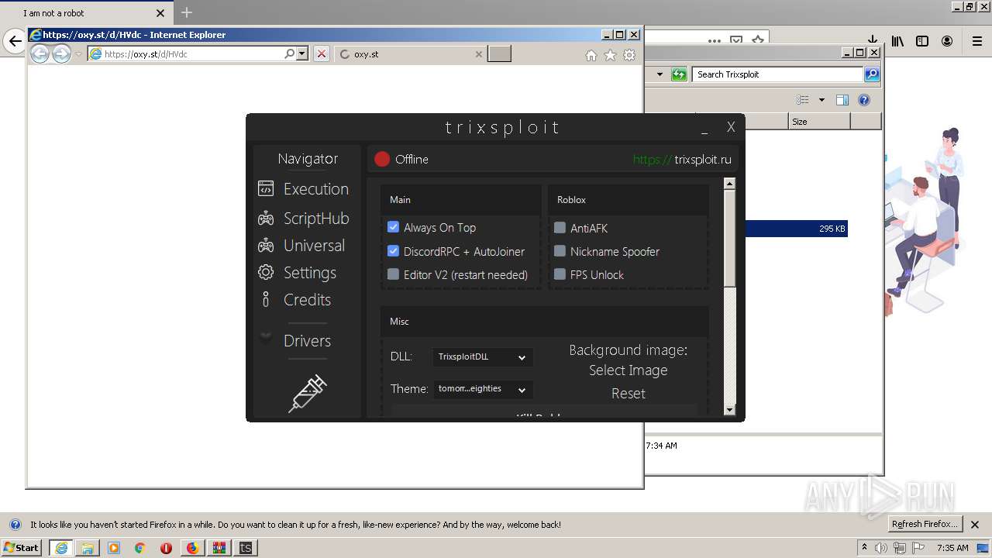Screen dimensions: 992x558
Task: Expand the Drivers section
Action: coord(307,341)
